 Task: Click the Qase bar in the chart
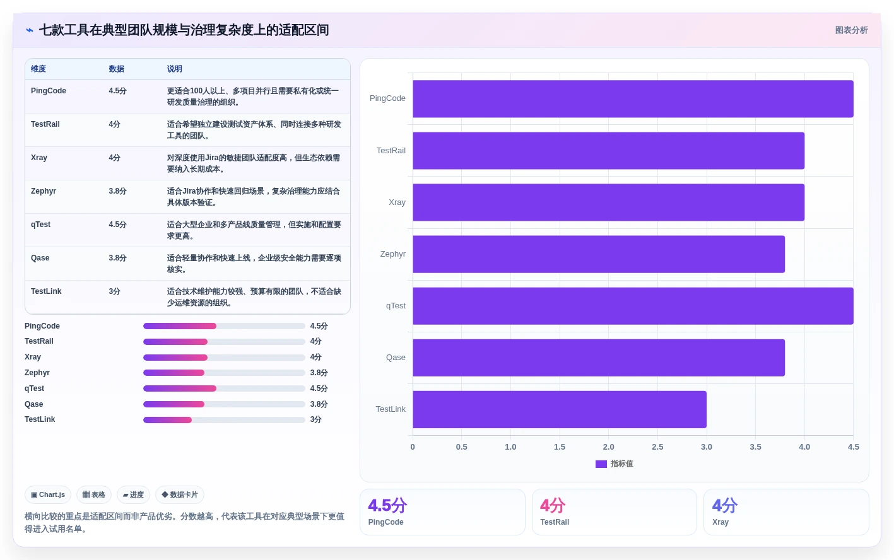(x=599, y=358)
